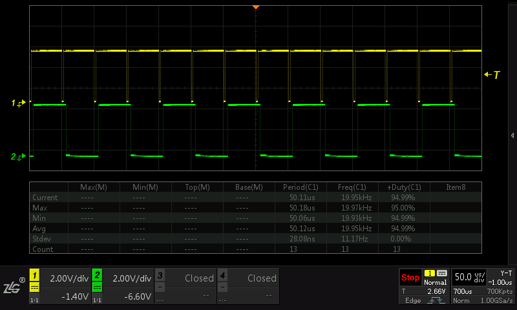Select the Period(C1) column header
This screenshot has width=517, height=310.
(x=301, y=187)
